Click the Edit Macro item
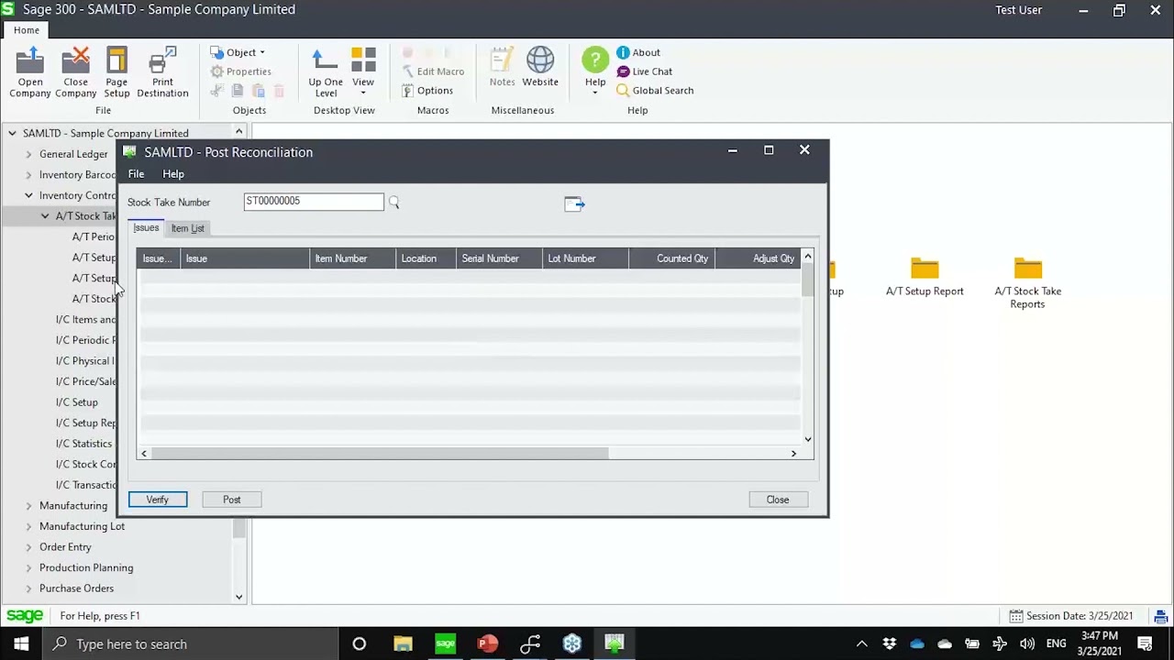The width and height of the screenshot is (1174, 660). tap(433, 71)
